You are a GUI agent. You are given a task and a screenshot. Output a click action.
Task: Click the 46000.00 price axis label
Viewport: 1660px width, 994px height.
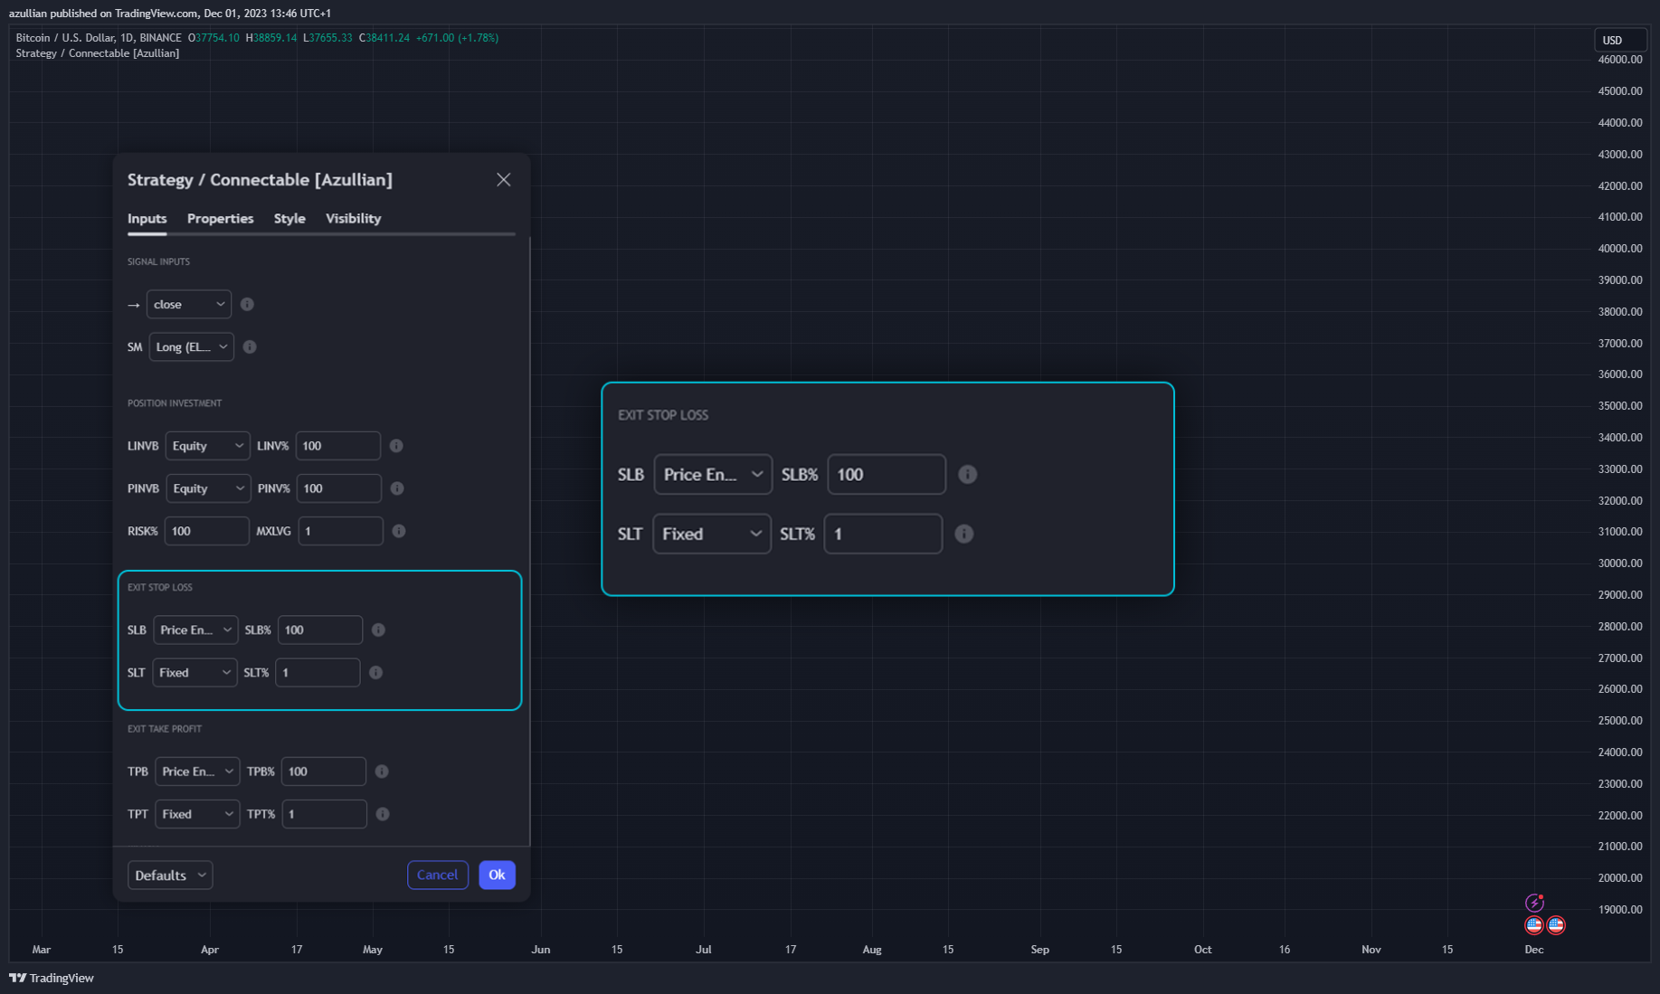click(1620, 60)
